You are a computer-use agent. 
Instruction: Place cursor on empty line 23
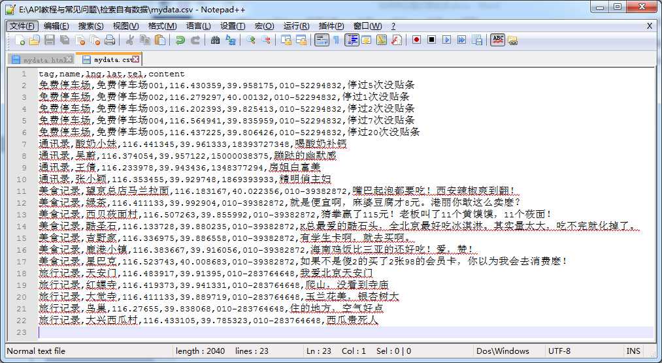tap(345, 333)
